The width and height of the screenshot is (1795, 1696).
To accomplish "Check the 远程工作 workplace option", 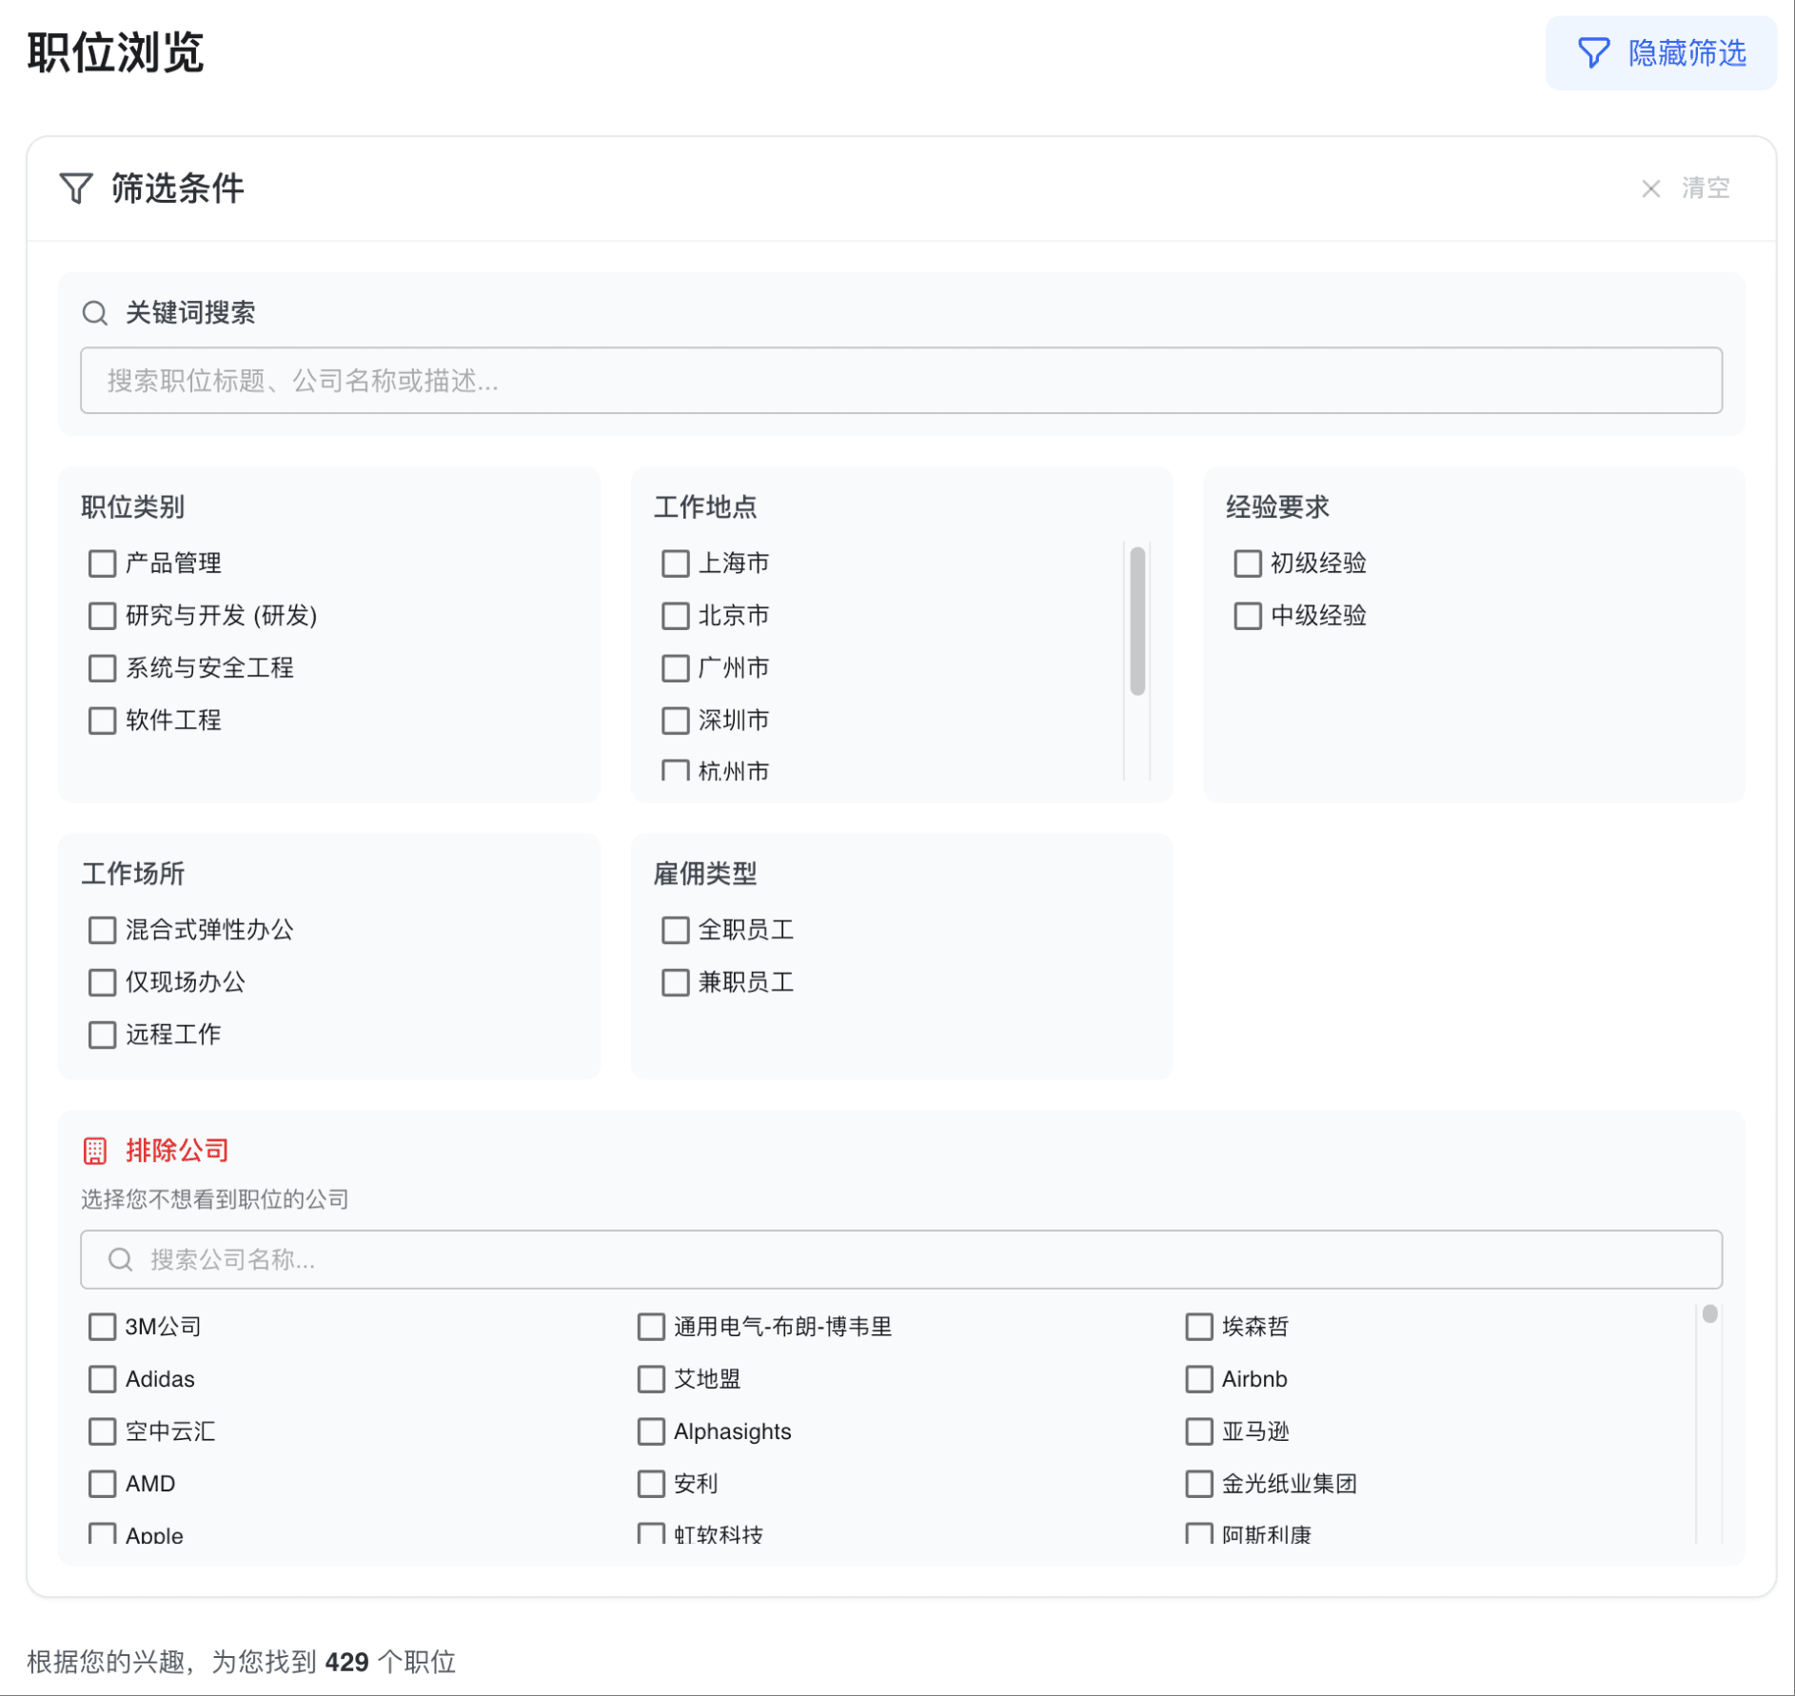I will [102, 1034].
